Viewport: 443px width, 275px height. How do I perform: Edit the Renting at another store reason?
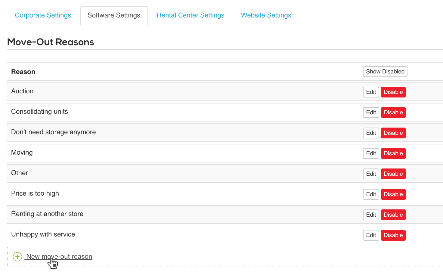click(371, 215)
